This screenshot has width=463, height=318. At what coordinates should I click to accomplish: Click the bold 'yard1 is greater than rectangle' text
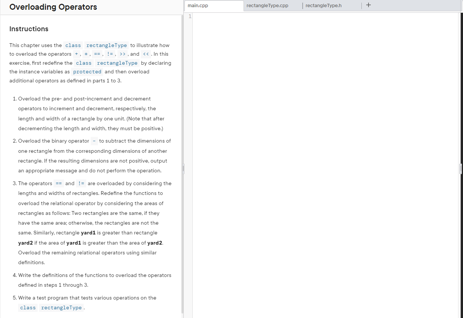pos(119,233)
